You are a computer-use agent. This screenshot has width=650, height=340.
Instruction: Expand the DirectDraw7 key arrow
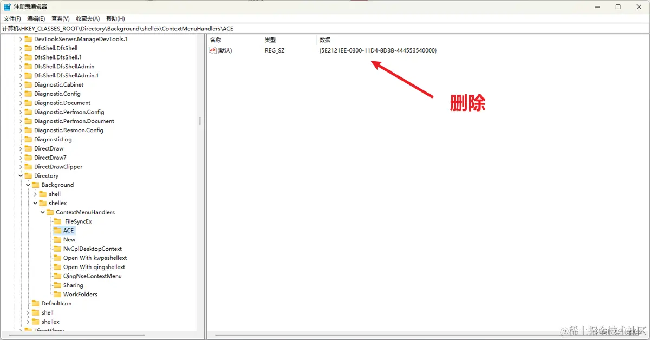click(21, 158)
